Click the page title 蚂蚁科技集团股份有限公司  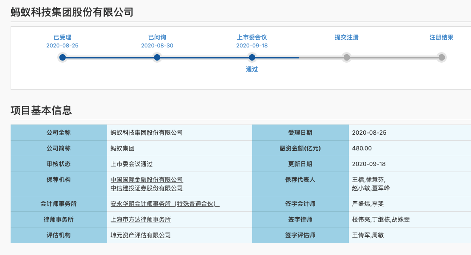click(72, 12)
